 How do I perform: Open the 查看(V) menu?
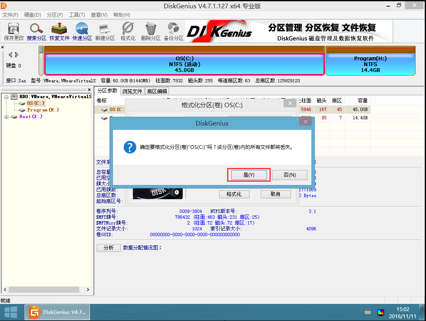99,15
